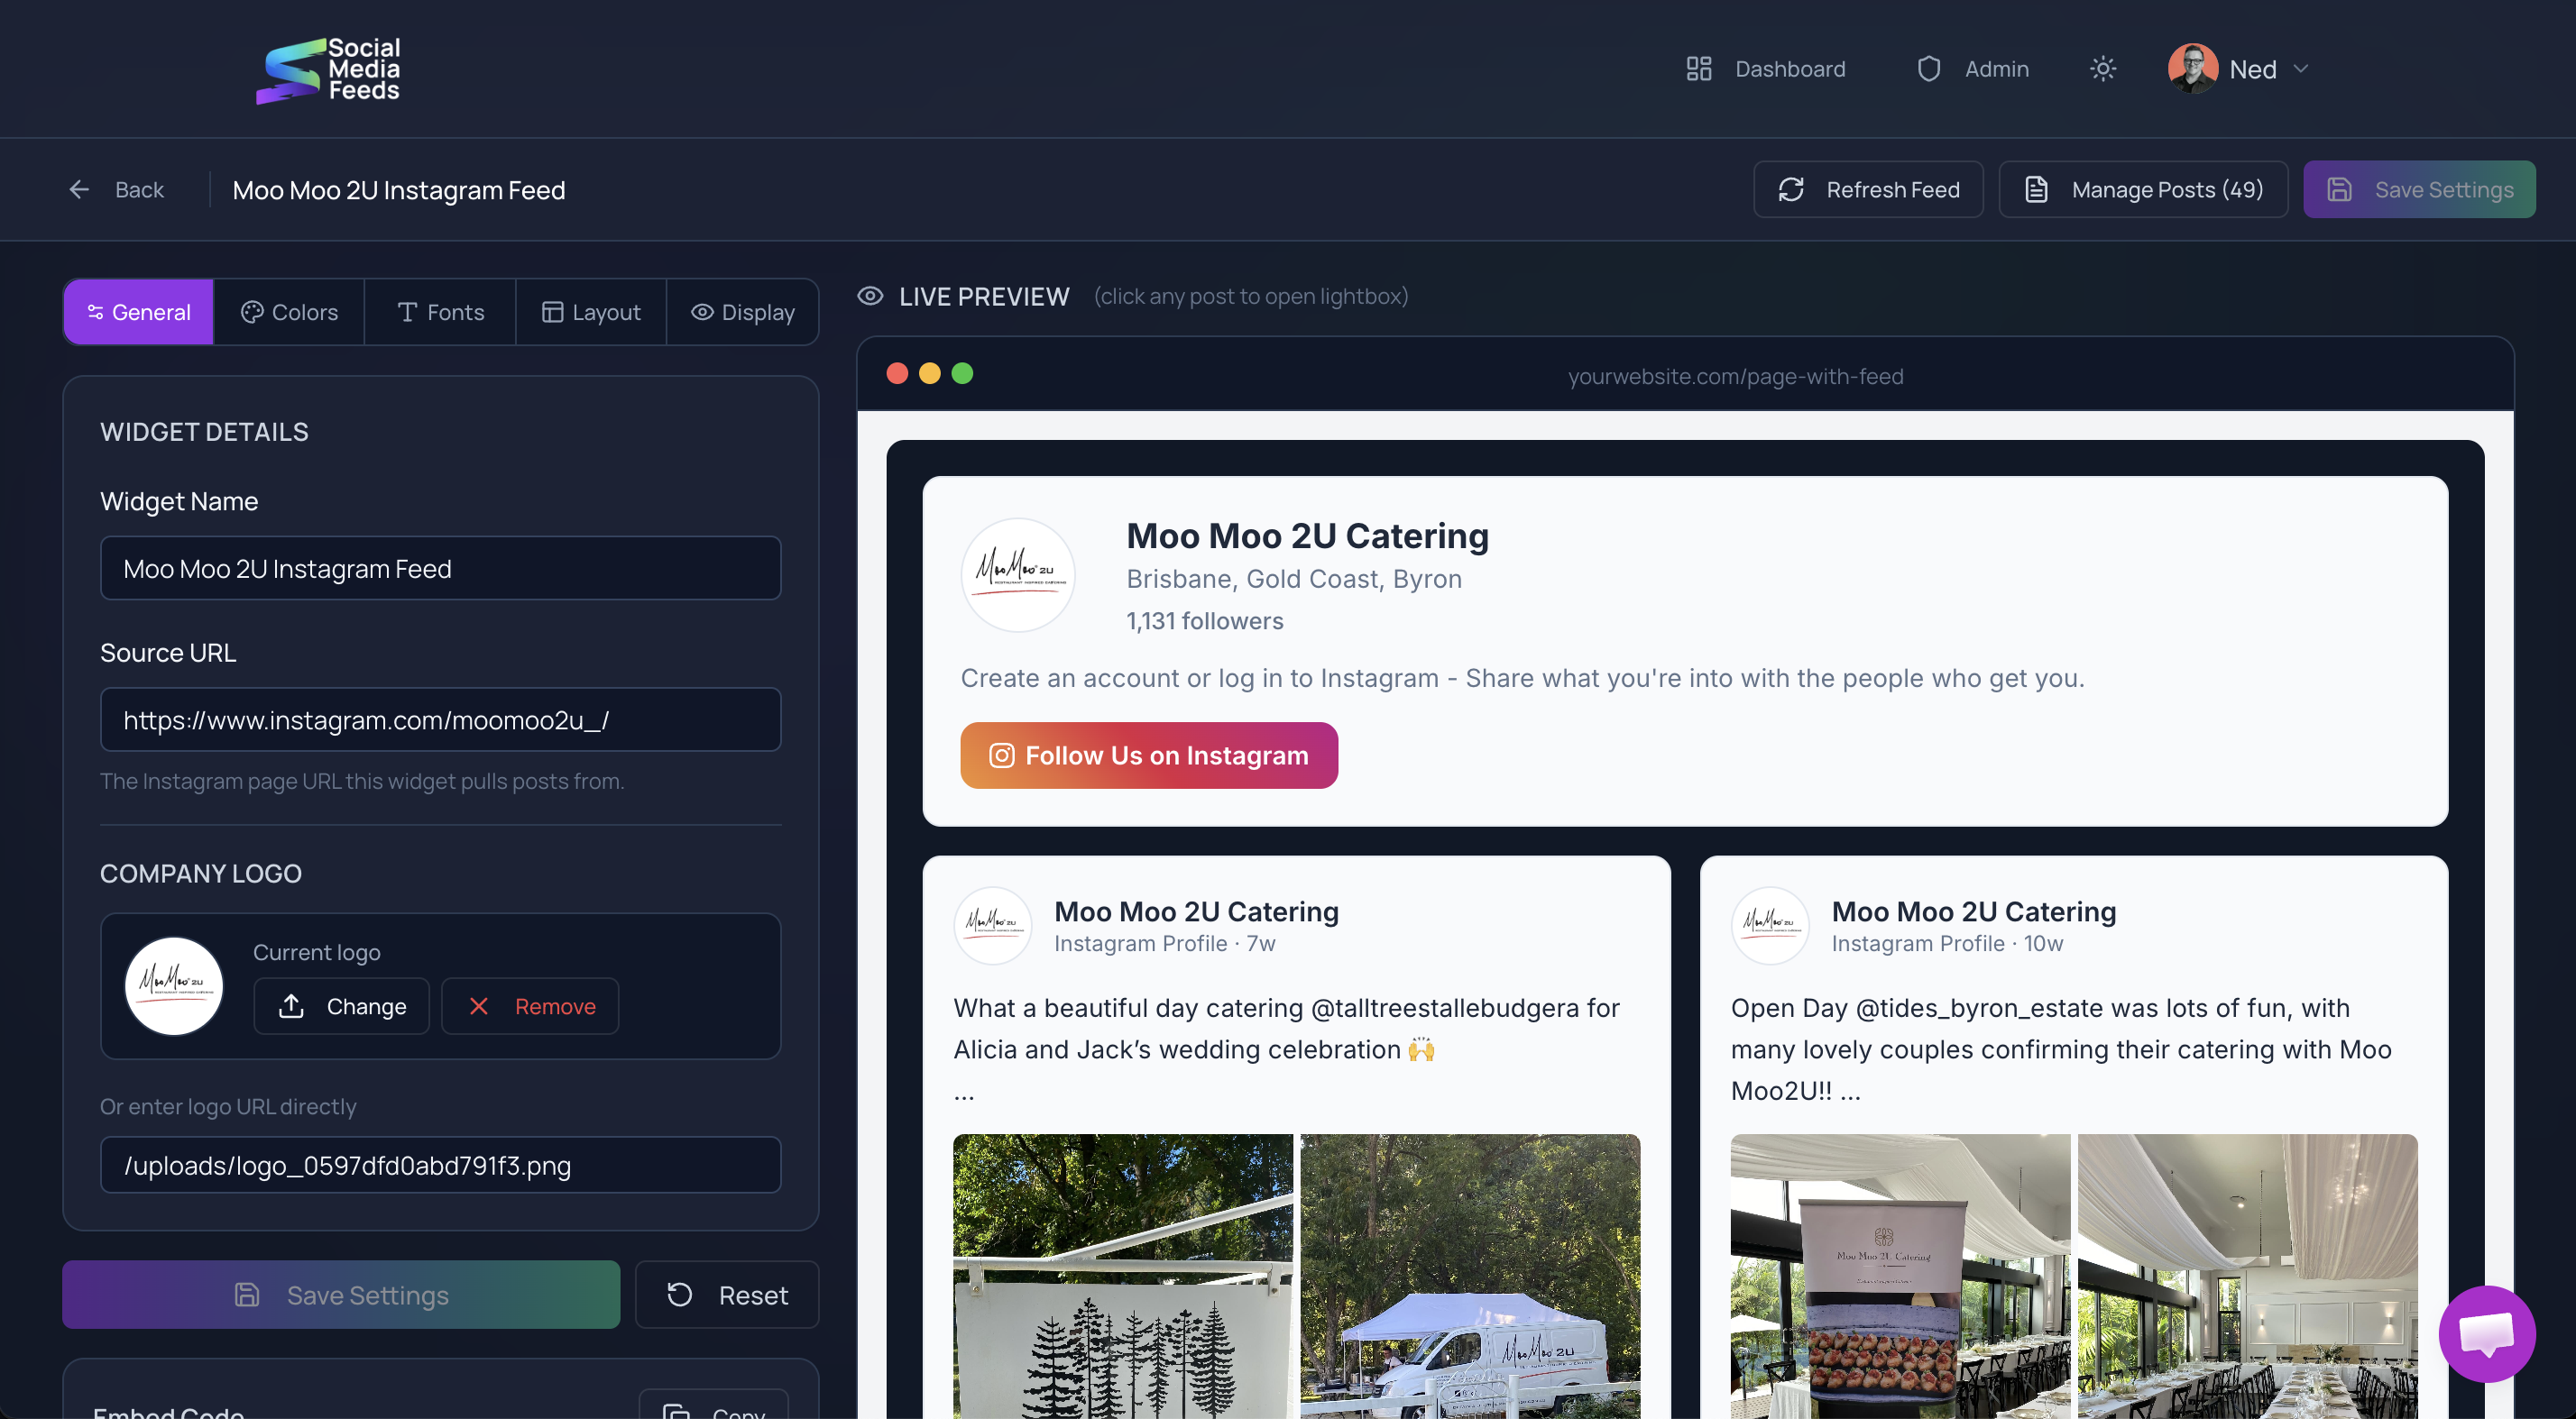This screenshot has height=1419, width=2576.
Task: Click the yellow browser dot in preview
Action: (x=930, y=374)
